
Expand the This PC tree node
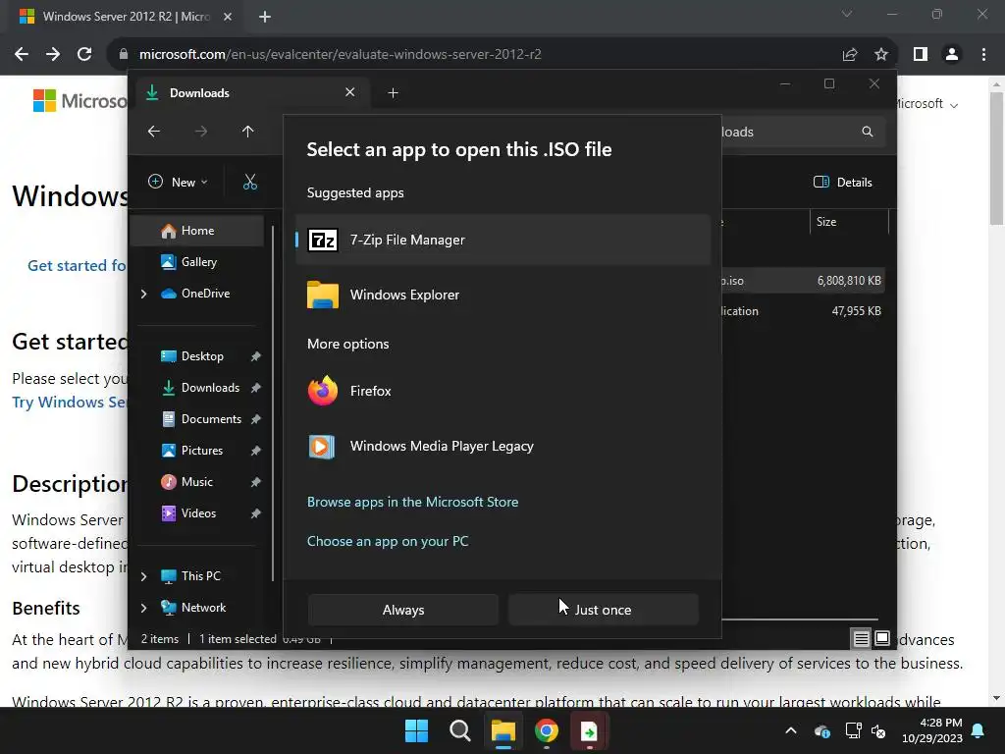(143, 576)
